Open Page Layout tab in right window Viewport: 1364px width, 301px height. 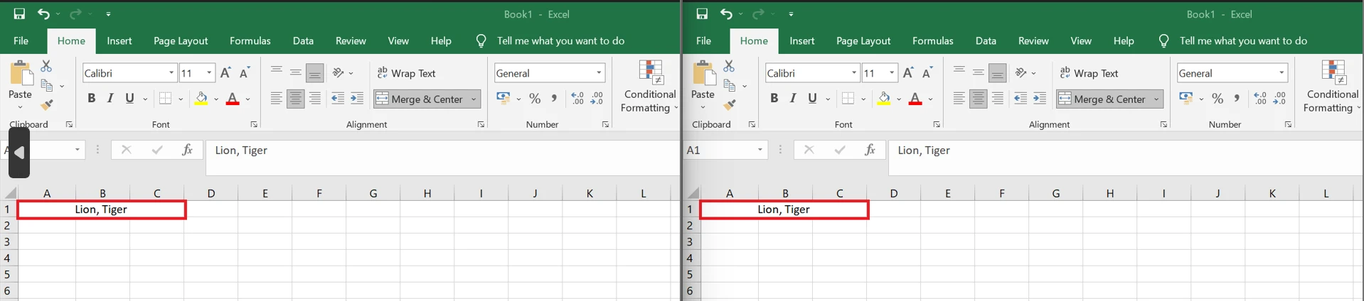863,41
